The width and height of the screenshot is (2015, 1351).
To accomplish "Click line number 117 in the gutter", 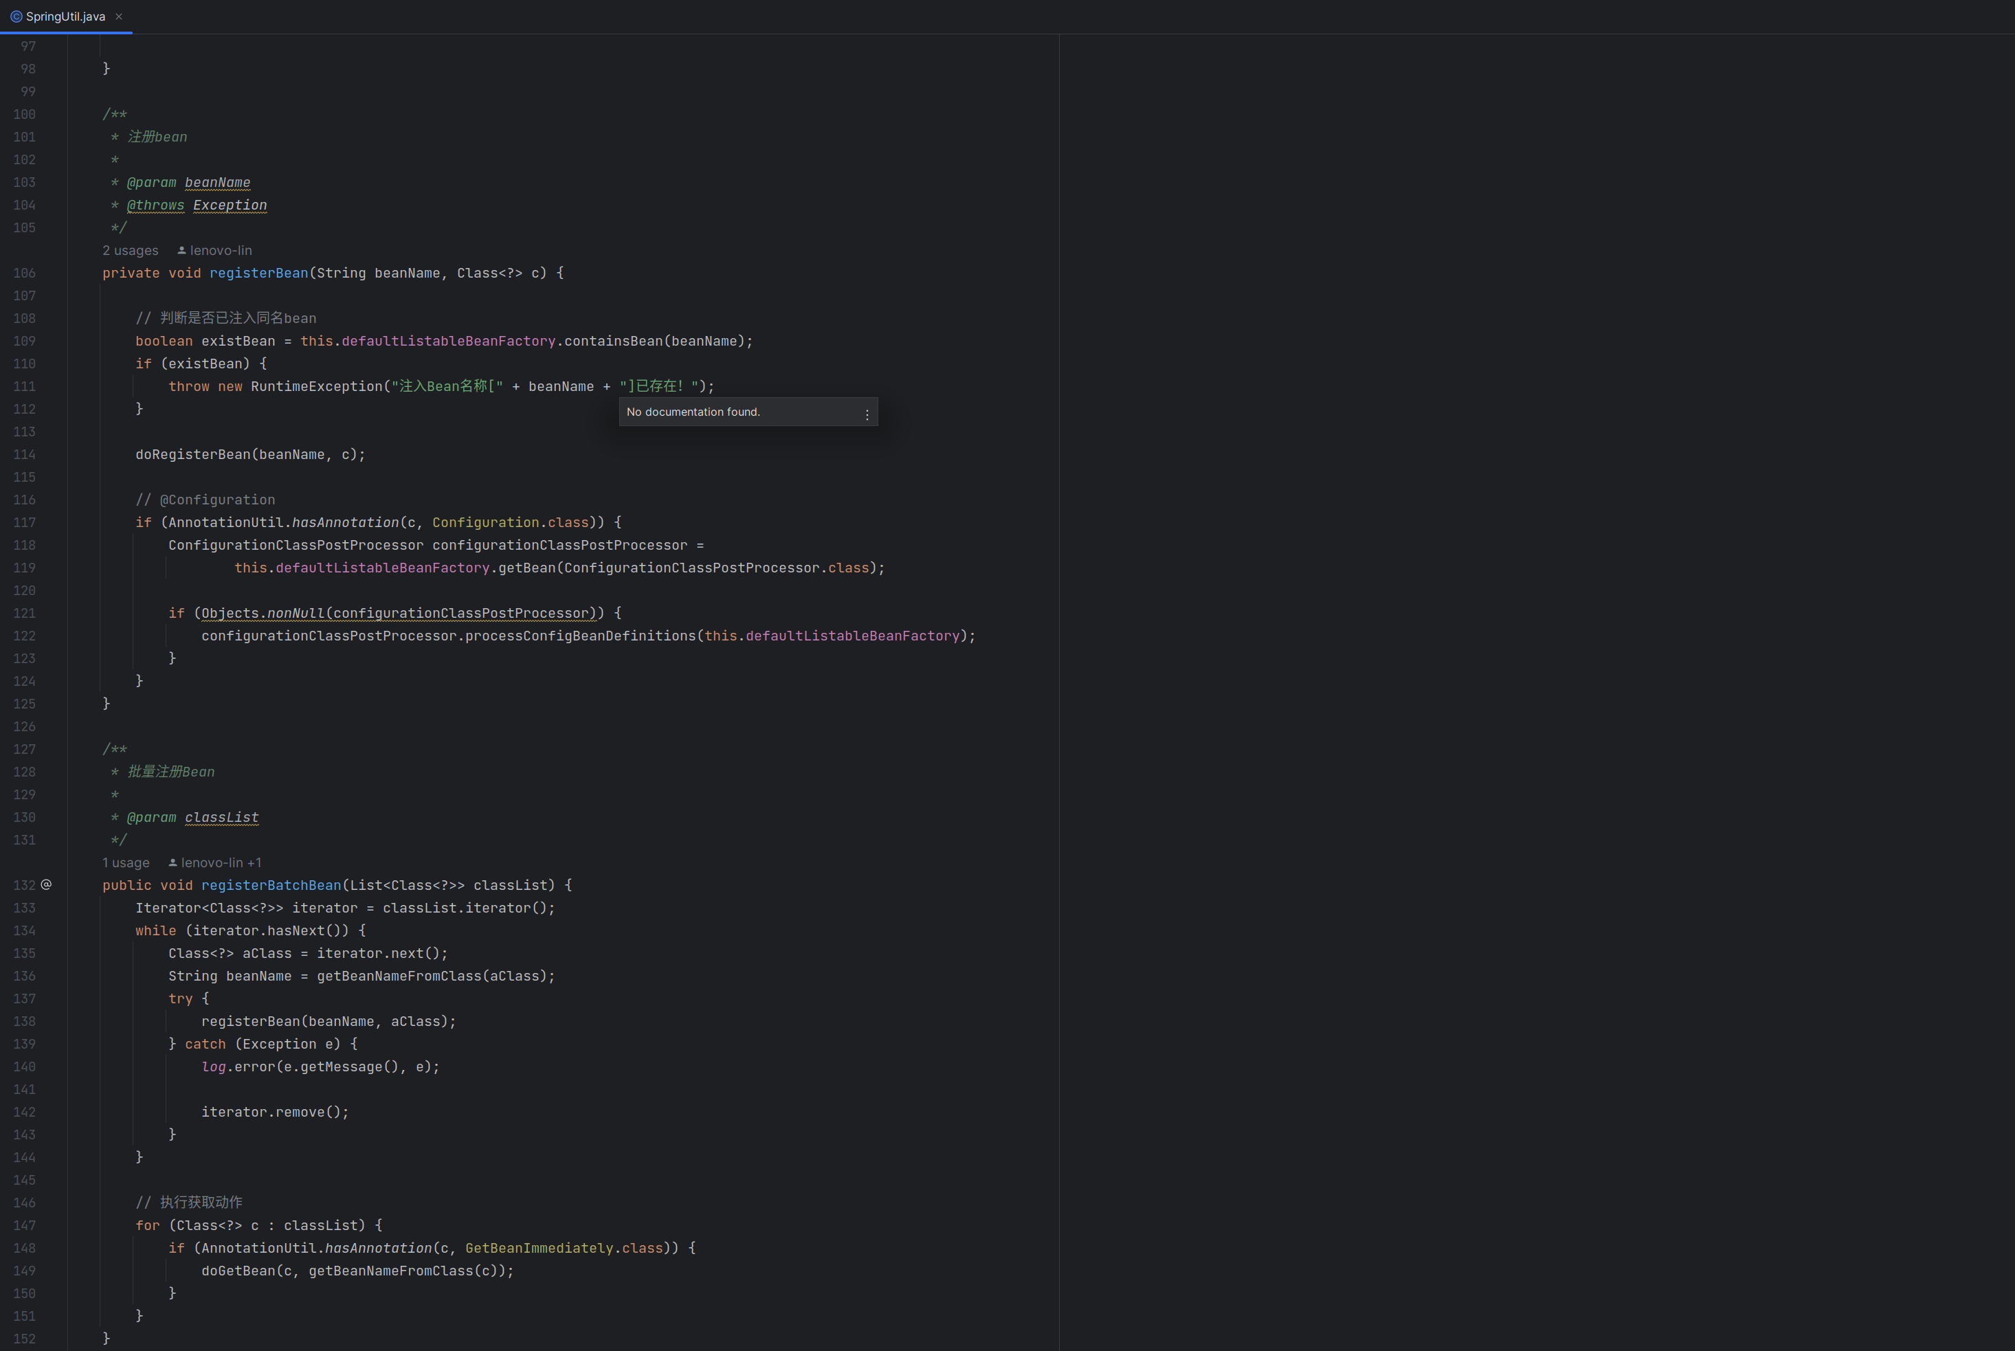I will (x=24, y=523).
